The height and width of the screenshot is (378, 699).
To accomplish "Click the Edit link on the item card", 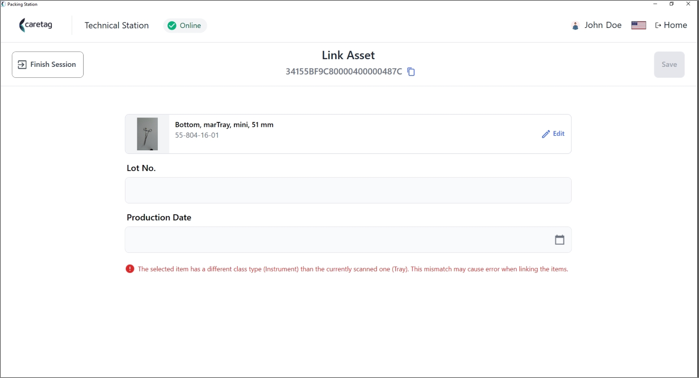I will tap(558, 134).
